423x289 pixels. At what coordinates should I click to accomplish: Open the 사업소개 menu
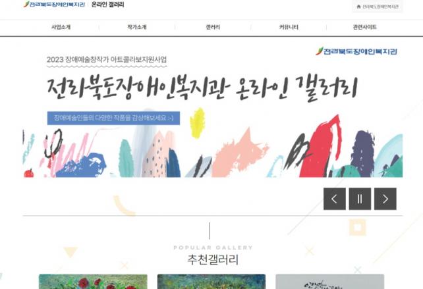tap(61, 27)
